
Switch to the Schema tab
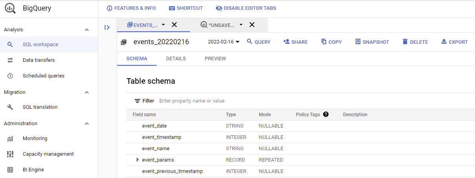pyautogui.click(x=137, y=59)
